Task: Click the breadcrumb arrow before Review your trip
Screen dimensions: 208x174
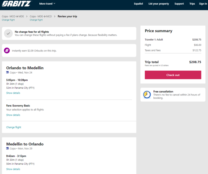Action: pos(55,16)
